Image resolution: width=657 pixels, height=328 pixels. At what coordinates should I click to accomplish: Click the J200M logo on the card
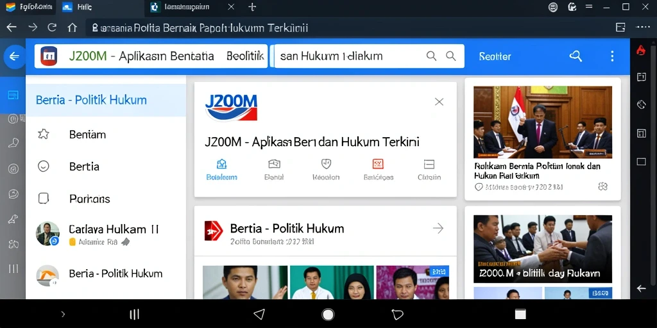(231, 107)
